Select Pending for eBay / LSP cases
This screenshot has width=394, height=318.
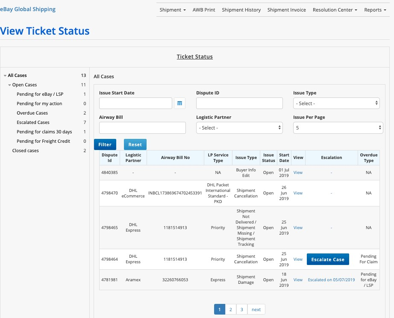[x=40, y=94]
